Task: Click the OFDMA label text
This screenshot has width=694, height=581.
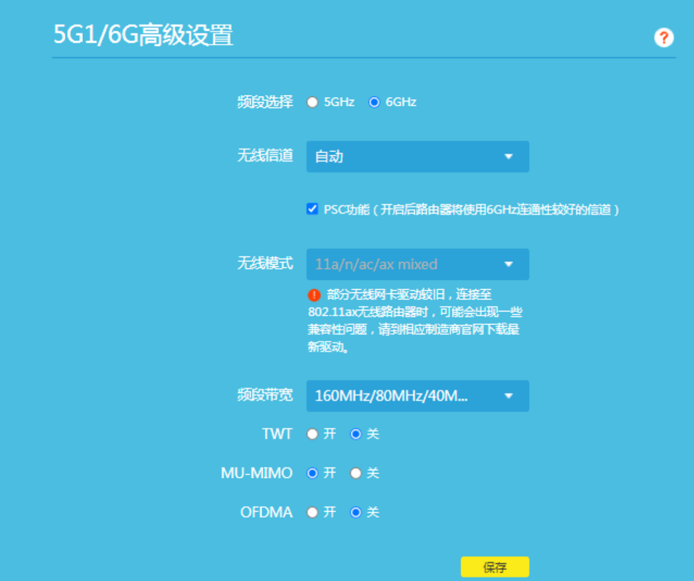Action: (267, 512)
